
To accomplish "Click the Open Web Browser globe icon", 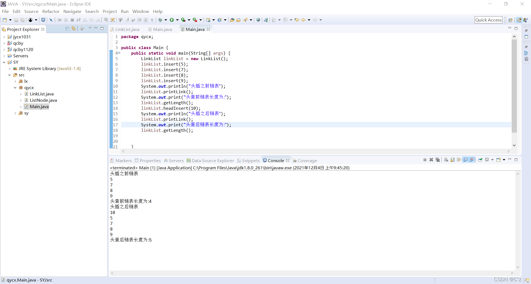I will click(x=258, y=20).
